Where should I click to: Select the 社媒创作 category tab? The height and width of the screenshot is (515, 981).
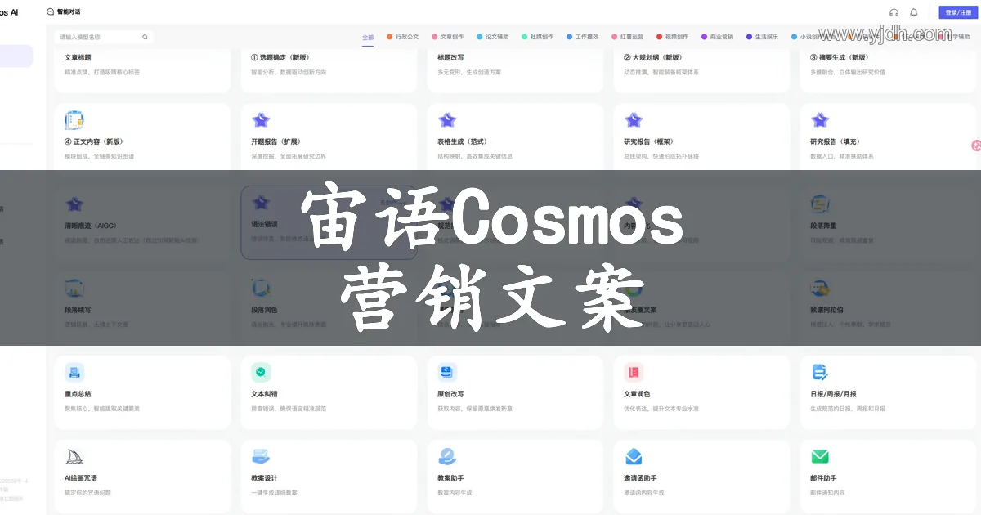pos(537,37)
